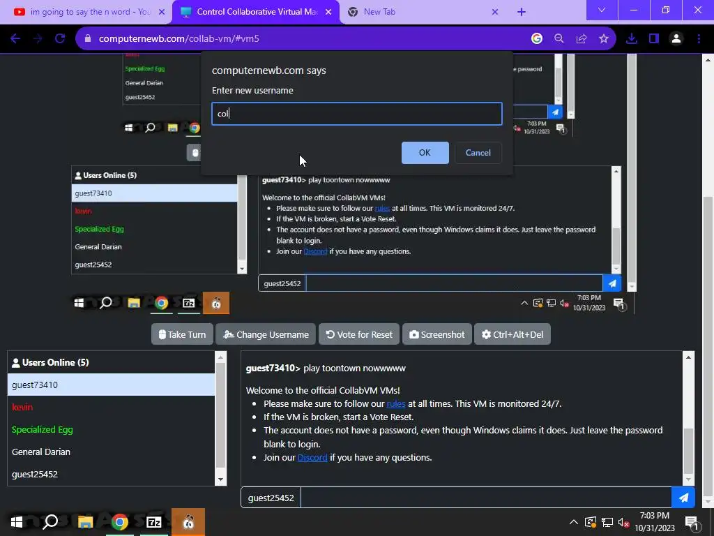
Task: Click Discord link in VM nested chat
Action: tap(316, 251)
